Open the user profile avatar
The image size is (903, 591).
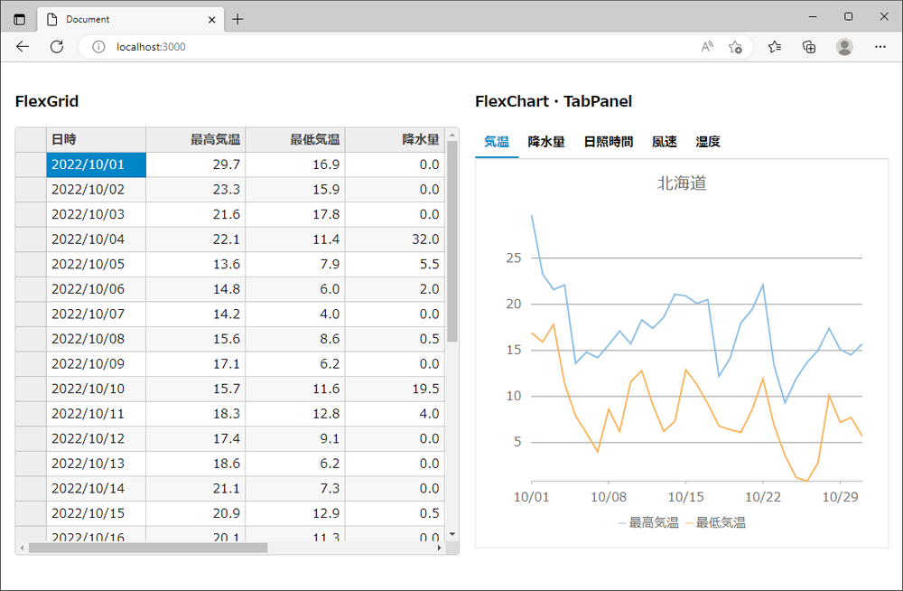[844, 47]
